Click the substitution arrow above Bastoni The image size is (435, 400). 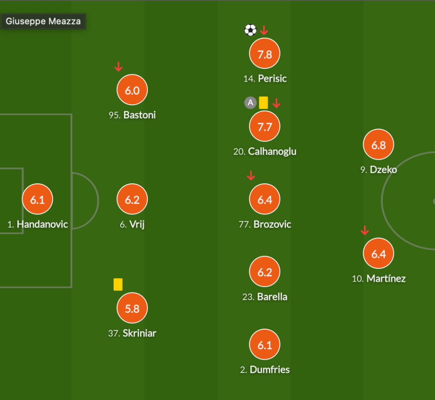click(x=119, y=67)
